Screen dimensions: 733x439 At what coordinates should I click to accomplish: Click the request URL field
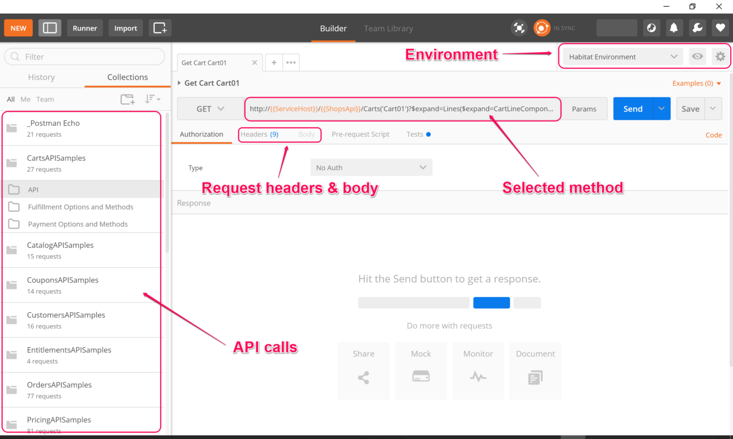pos(402,109)
